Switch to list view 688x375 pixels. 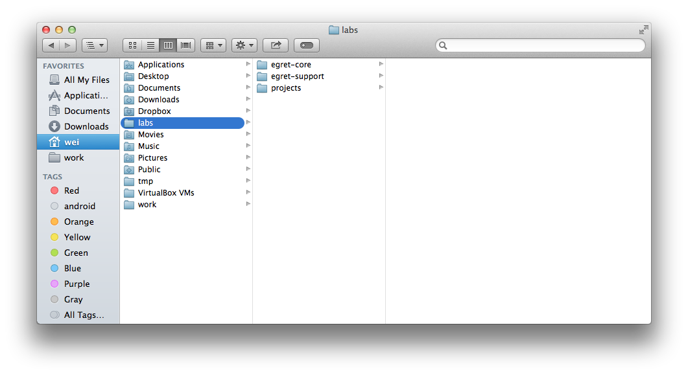(x=150, y=45)
